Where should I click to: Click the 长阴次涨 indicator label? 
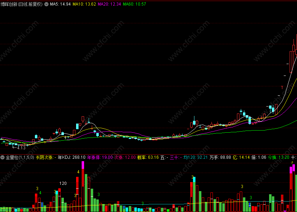tap(46, 157)
